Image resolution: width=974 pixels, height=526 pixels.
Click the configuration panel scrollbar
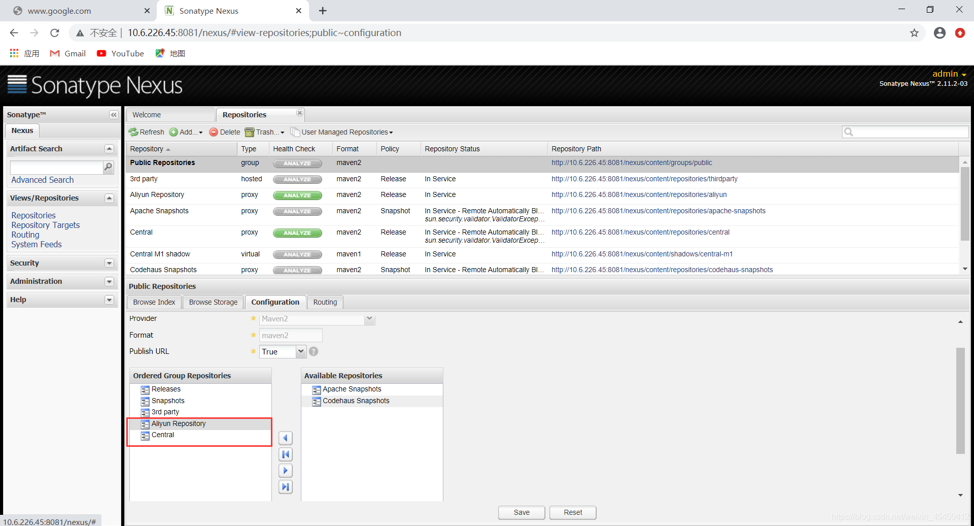pyautogui.click(x=960, y=401)
